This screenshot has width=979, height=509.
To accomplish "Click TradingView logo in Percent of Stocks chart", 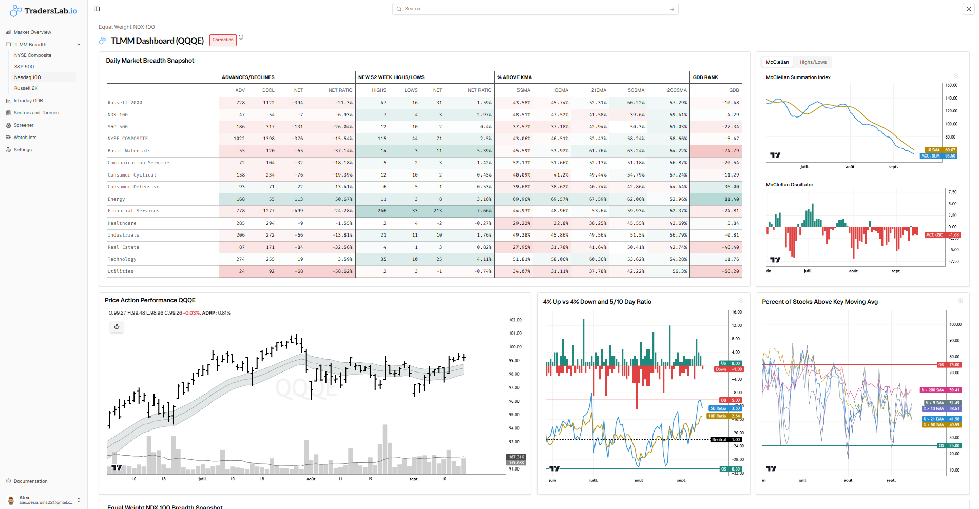I will (771, 468).
